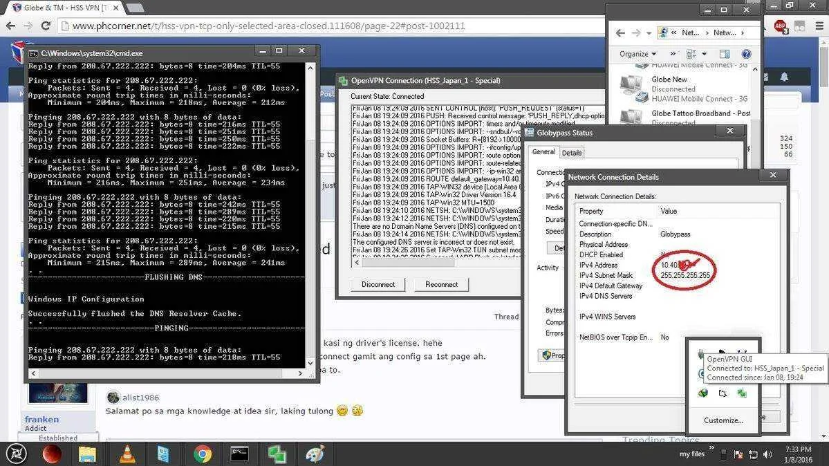Click the red sphere taskbar icon

tap(52, 454)
